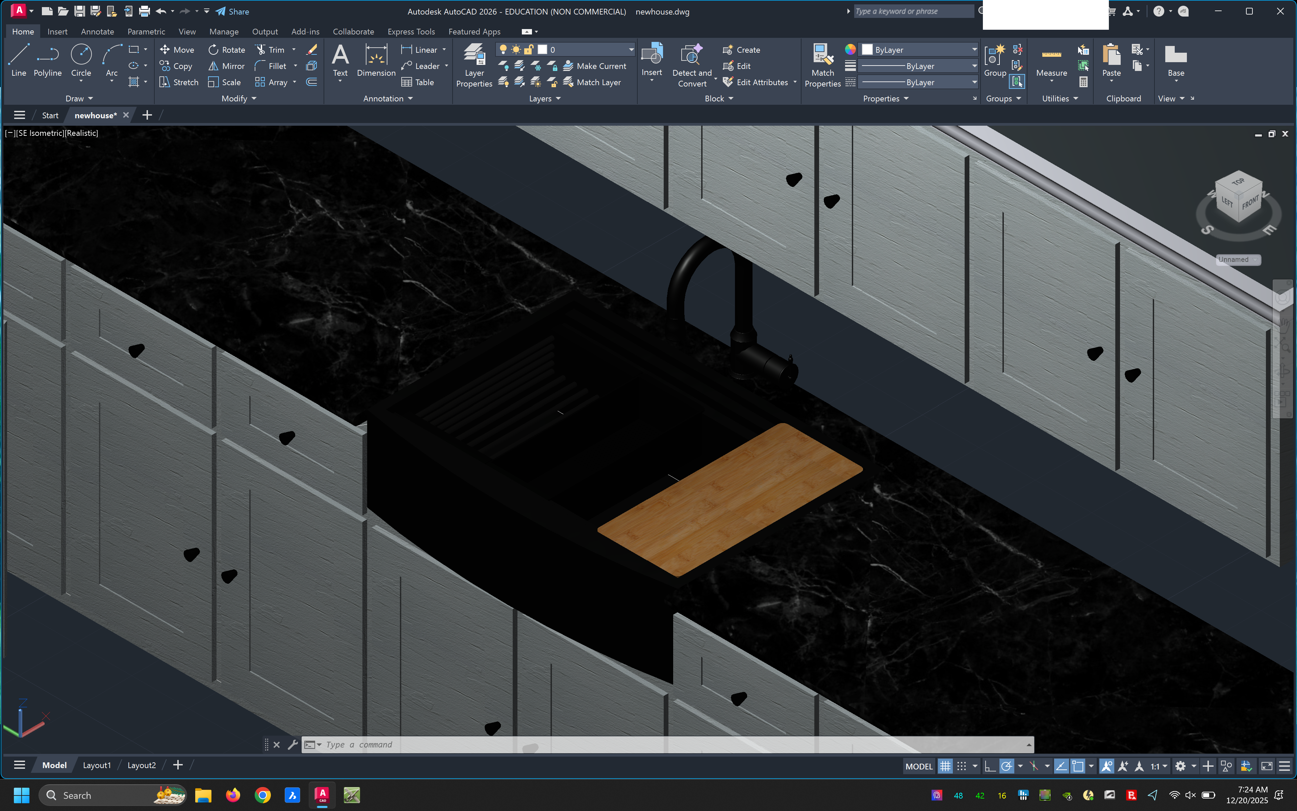This screenshot has height=811, width=1297.
Task: Toggle snap mode in status bar
Action: click(962, 766)
